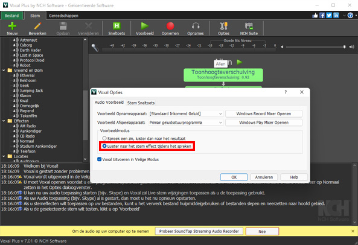
Task: Click the Annuleren button
Action: pos(264,177)
